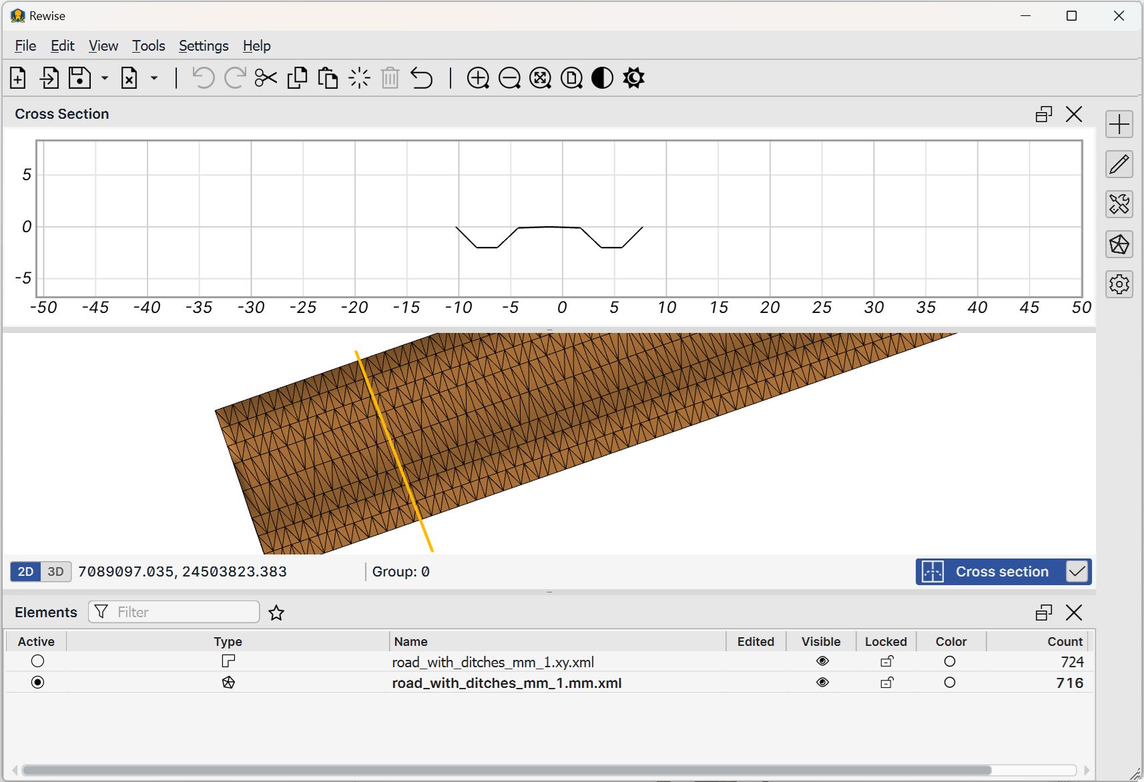This screenshot has height=782, width=1144.
Task: Sort by the Name column header
Action: 557,642
